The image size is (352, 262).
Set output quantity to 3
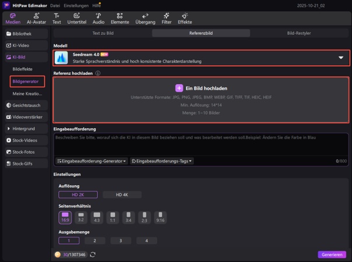point(121,240)
